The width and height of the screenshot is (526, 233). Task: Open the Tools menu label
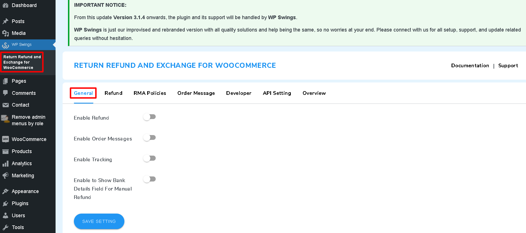(x=18, y=227)
